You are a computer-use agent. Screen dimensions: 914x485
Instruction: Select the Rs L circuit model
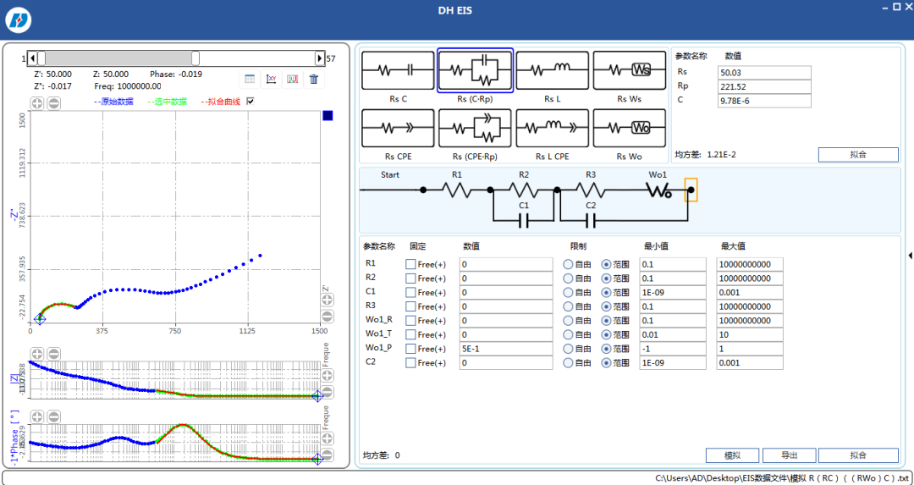click(552, 70)
